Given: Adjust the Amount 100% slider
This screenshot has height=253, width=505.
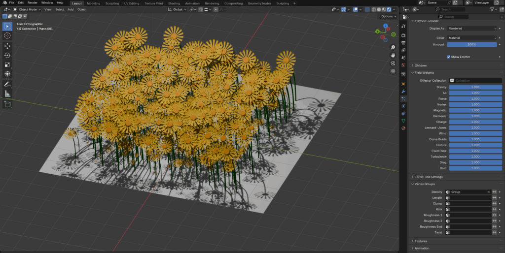Looking at the screenshot, I should 472,44.
